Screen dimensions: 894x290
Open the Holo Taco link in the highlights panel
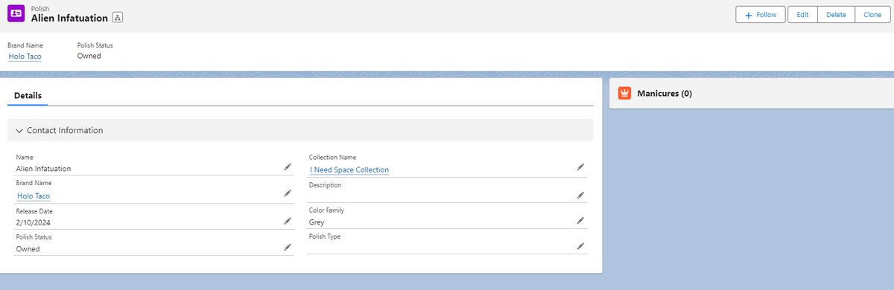[x=25, y=56]
